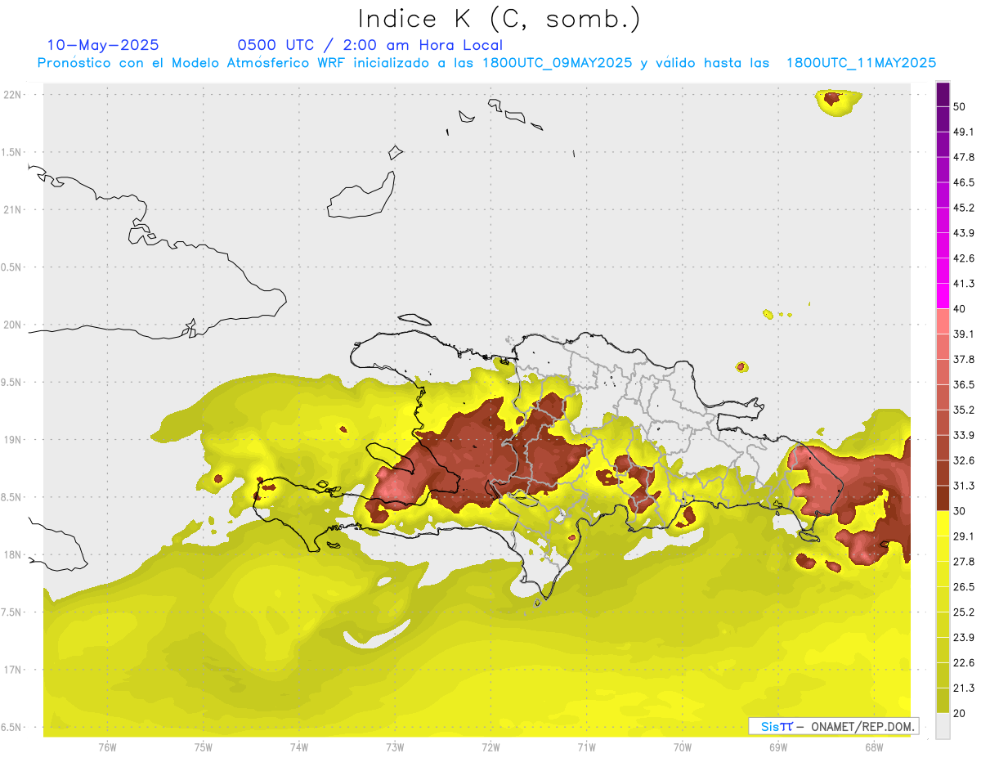Image resolution: width=981 pixels, height=758 pixels.
Task: Click the "74W" longitude label
Action: point(299,747)
